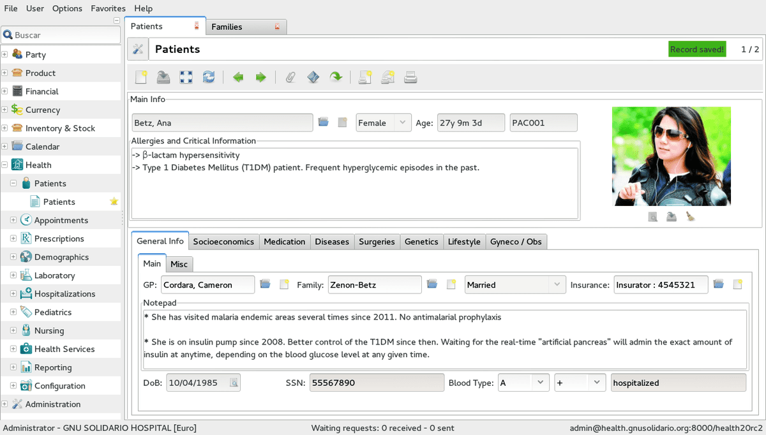Open the Blood Type A dropdown
Viewport: 766px width, 435px height.
[x=523, y=383]
